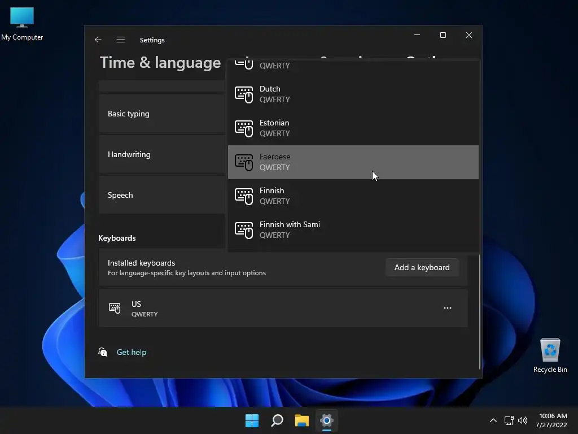578x434 pixels.
Task: Click the Dutch keyboard icon
Action: [x=244, y=94]
